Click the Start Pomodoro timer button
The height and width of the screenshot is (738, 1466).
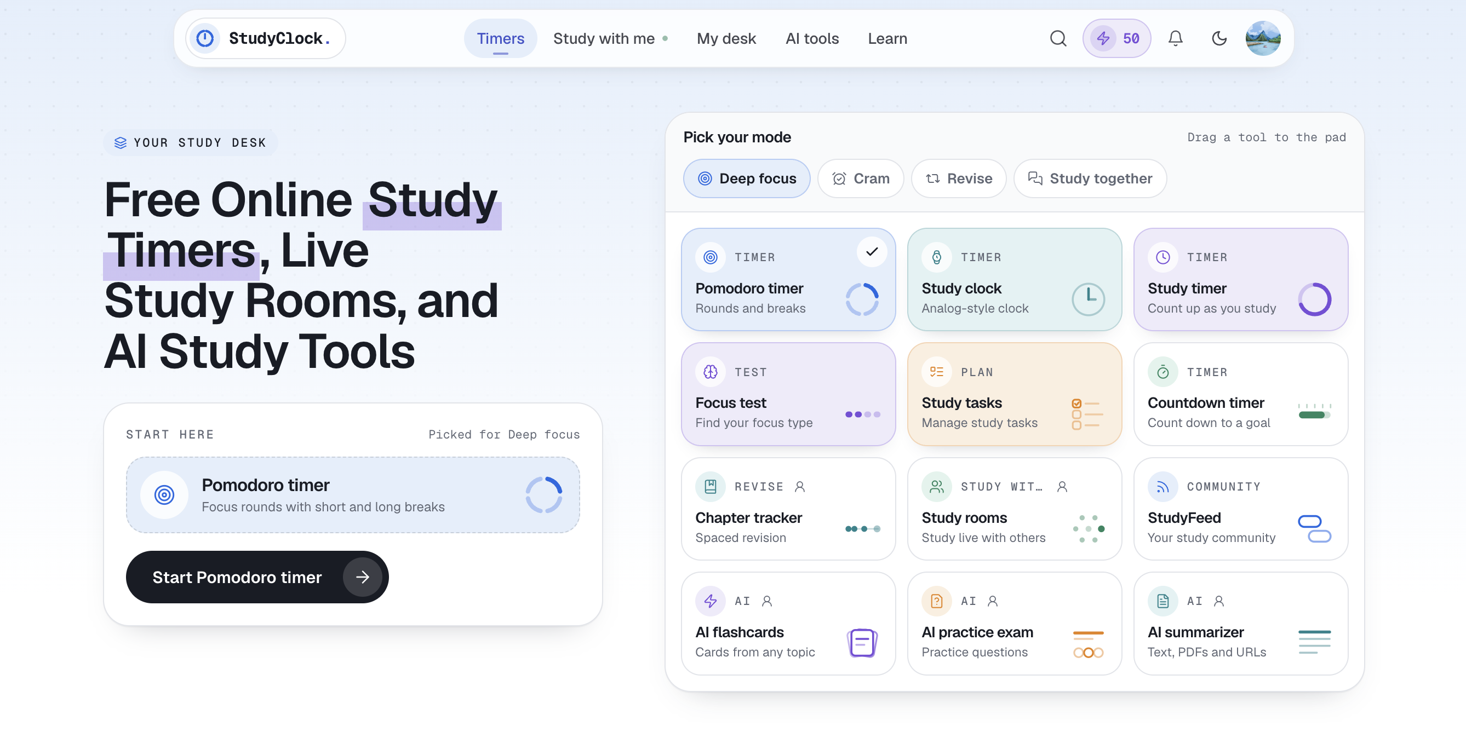257,577
